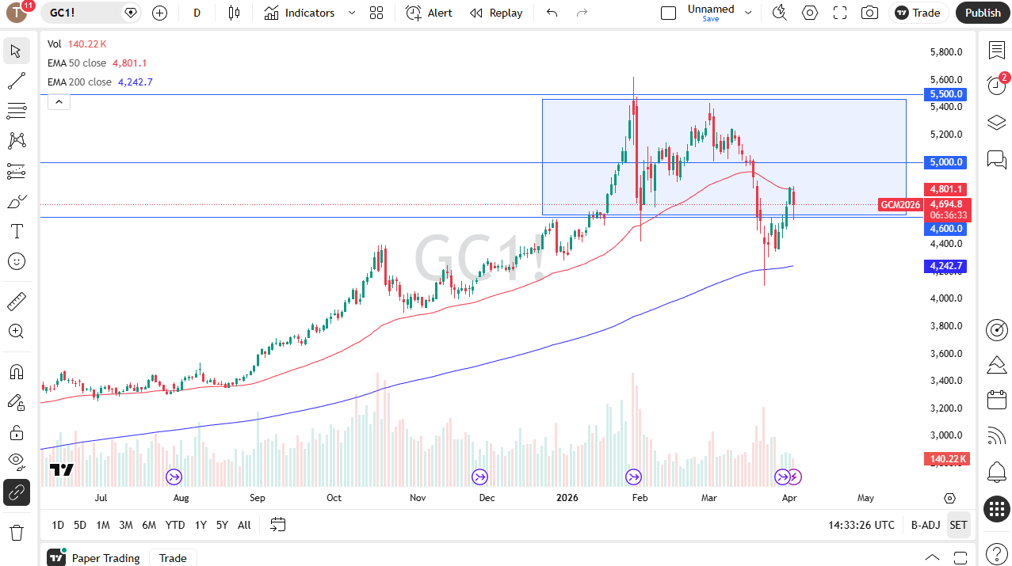Open the alerts bell in right sidebar
The image size is (1012, 566).
(x=996, y=473)
